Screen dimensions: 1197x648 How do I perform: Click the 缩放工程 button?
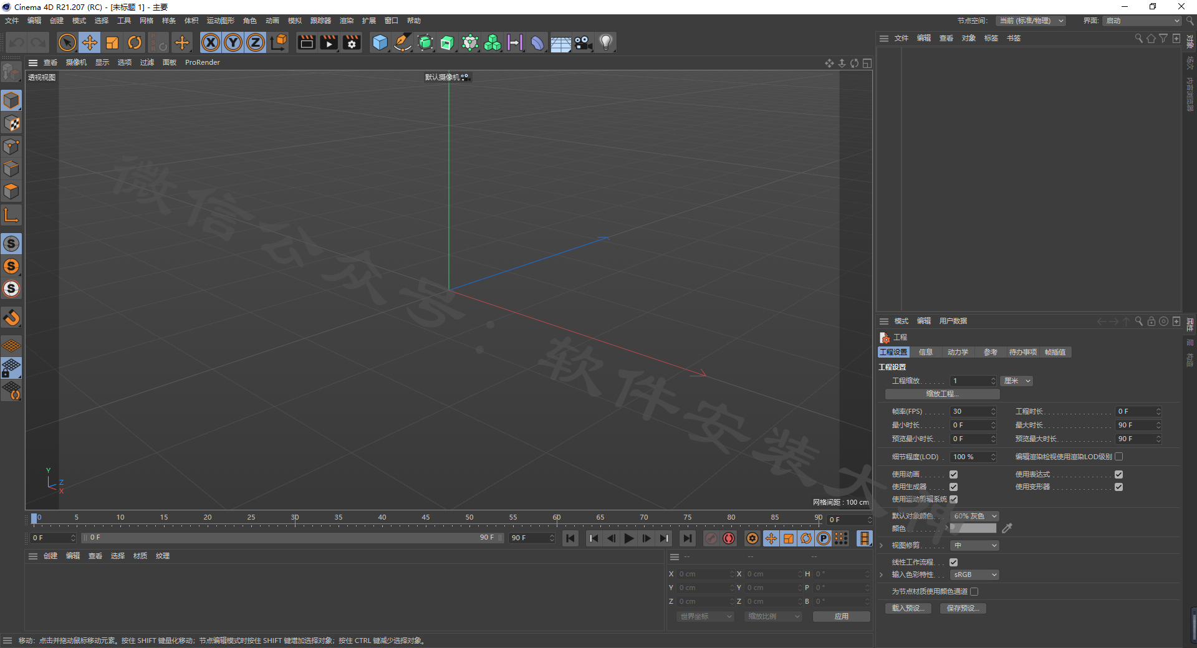[942, 394]
